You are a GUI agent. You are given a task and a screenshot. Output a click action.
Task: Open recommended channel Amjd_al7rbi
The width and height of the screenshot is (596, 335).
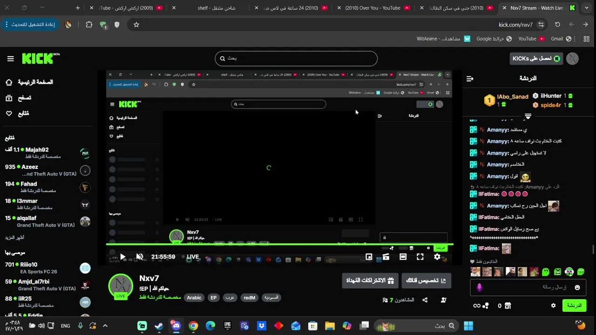coord(47,285)
